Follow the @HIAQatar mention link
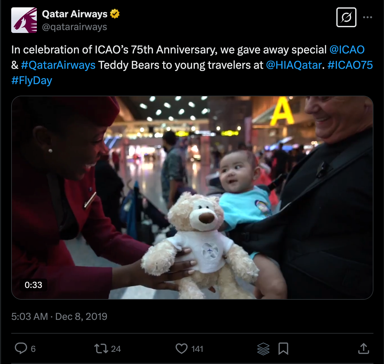 click(x=294, y=65)
